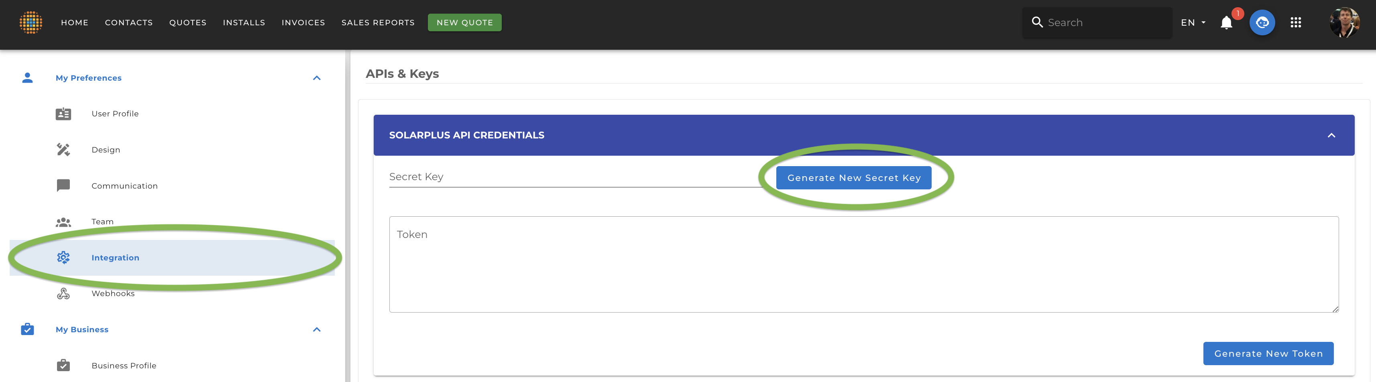Open the apps grid icon
The width and height of the screenshot is (1376, 382).
click(x=1295, y=22)
